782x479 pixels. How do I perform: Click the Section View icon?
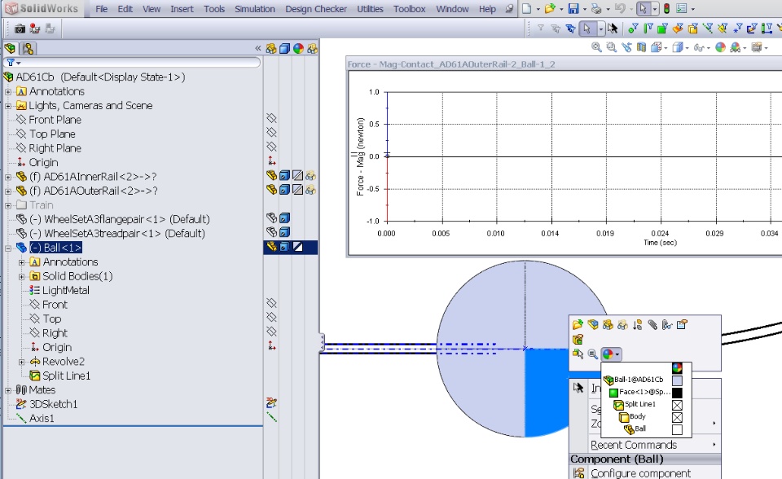pyautogui.click(x=641, y=47)
